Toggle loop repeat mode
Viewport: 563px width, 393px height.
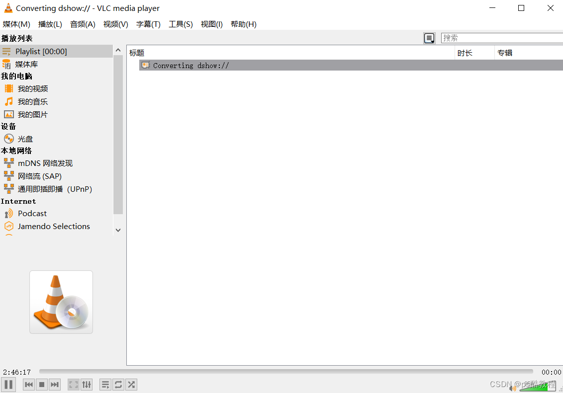pos(118,385)
